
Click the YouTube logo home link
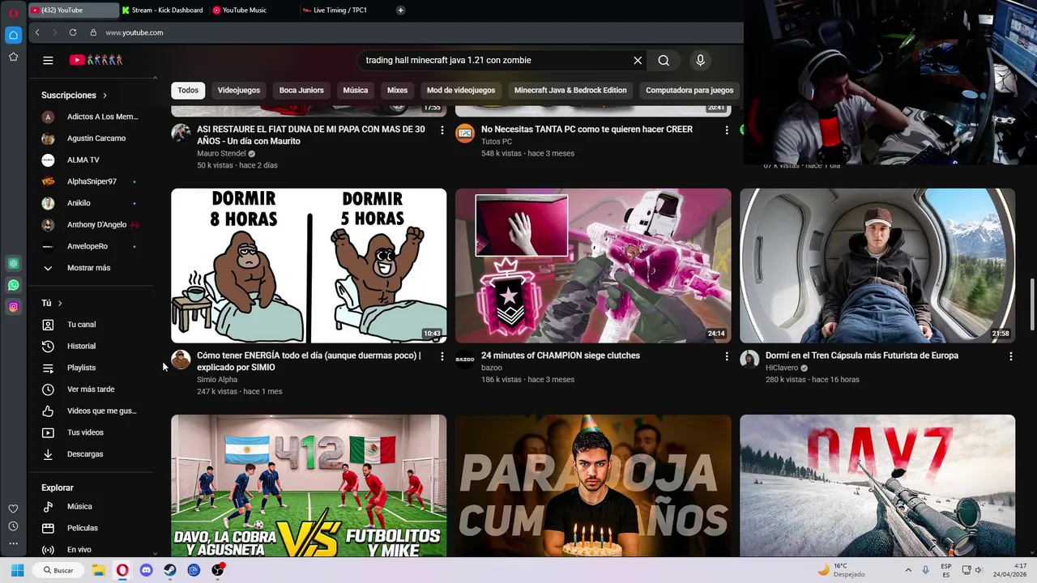(x=96, y=60)
